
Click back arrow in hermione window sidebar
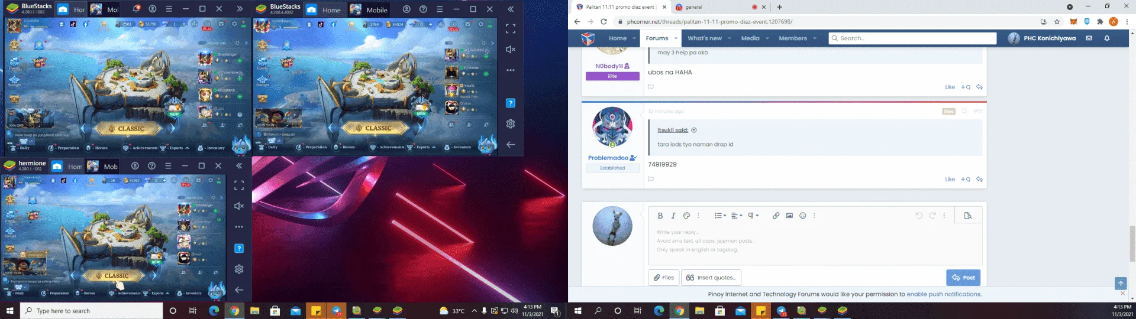tap(239, 289)
